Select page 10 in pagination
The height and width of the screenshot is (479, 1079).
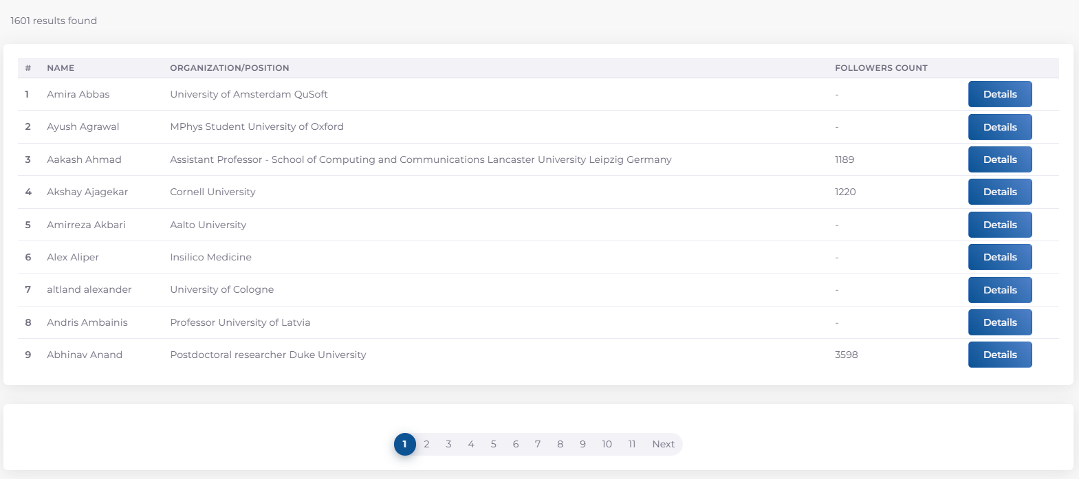(x=607, y=444)
